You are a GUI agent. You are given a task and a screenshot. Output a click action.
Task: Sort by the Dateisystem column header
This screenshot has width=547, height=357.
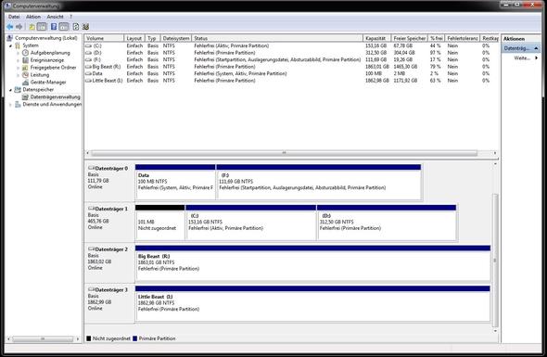176,38
